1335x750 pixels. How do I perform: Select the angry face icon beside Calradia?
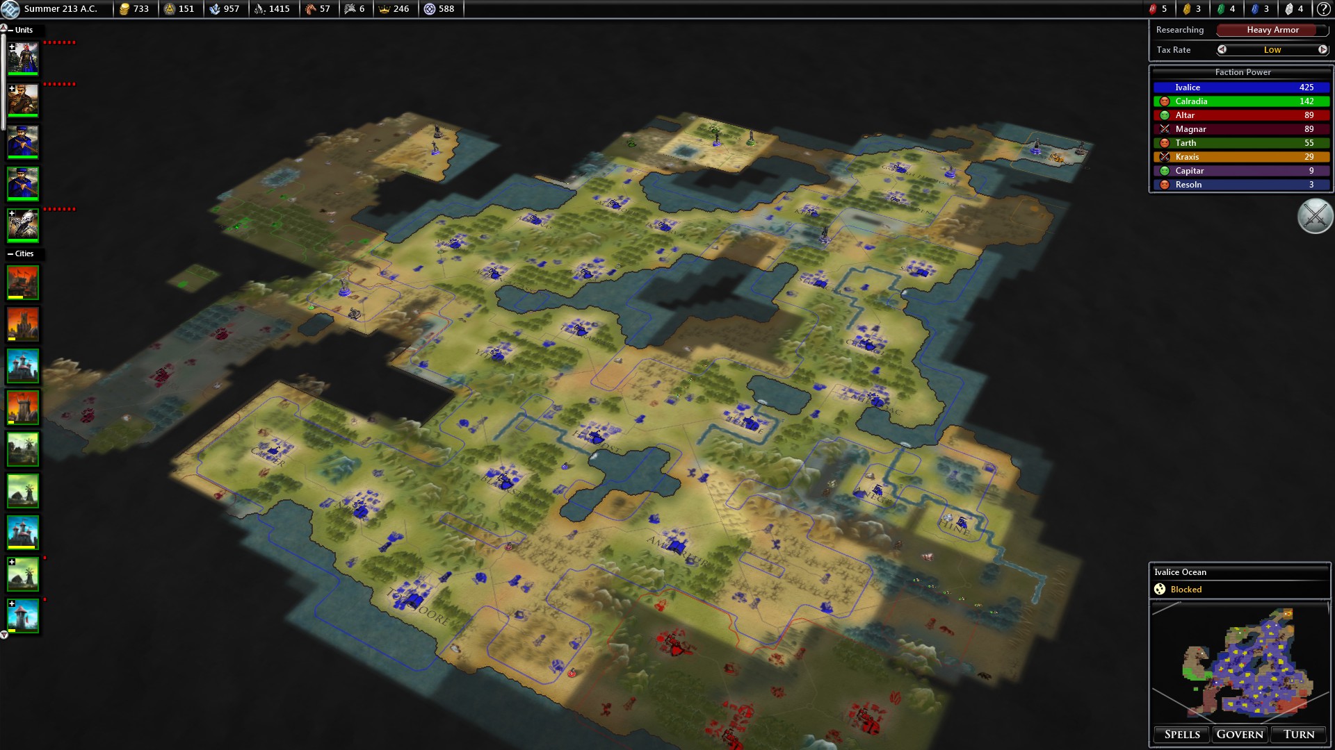[x=1165, y=101]
